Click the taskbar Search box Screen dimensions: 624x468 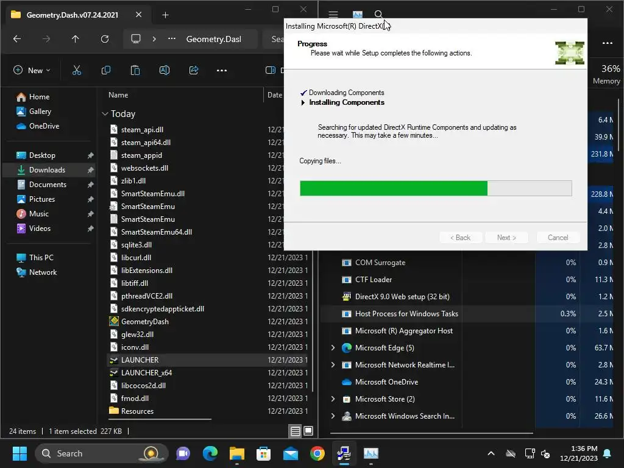click(x=102, y=453)
